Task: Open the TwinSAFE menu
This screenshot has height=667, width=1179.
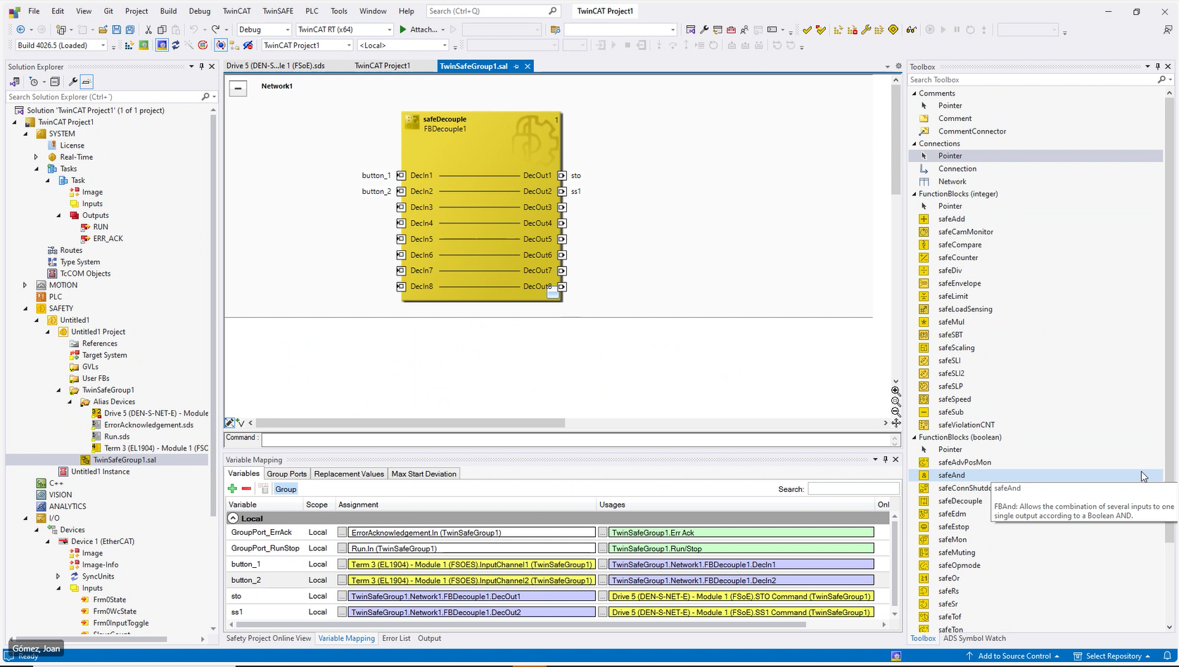Action: [x=276, y=11]
